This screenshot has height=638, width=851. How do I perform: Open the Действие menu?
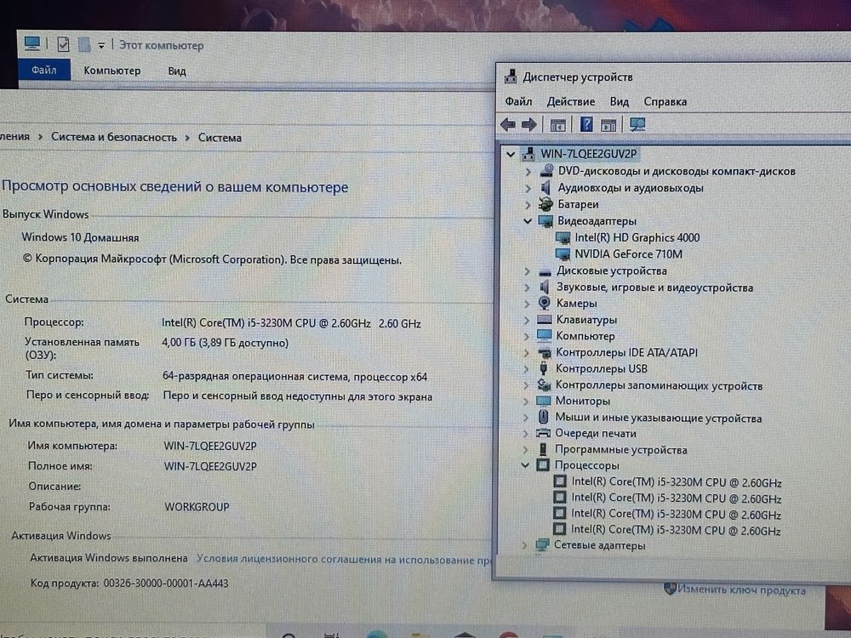tap(570, 101)
